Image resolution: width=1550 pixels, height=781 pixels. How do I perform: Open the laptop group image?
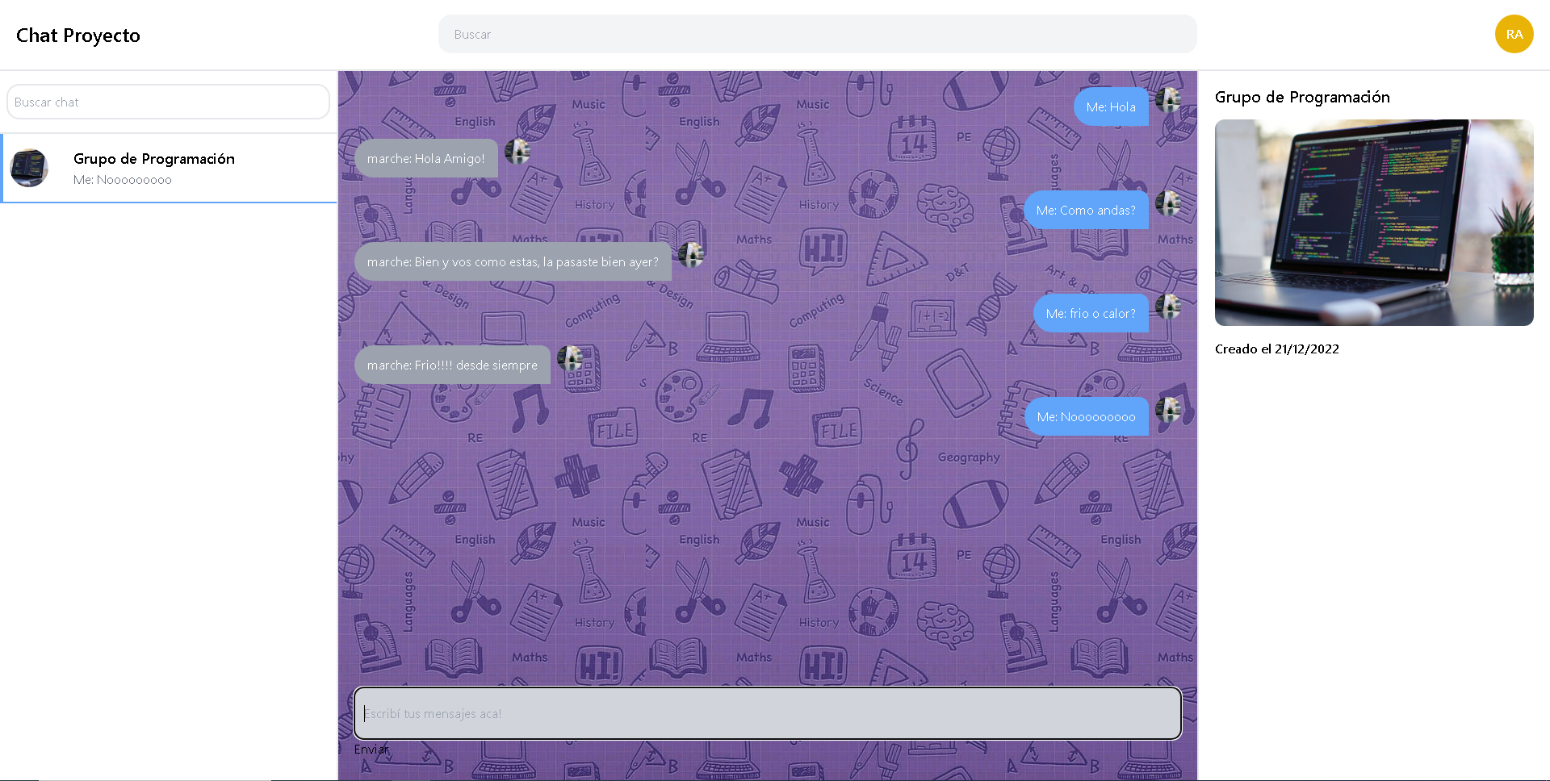[1373, 223]
